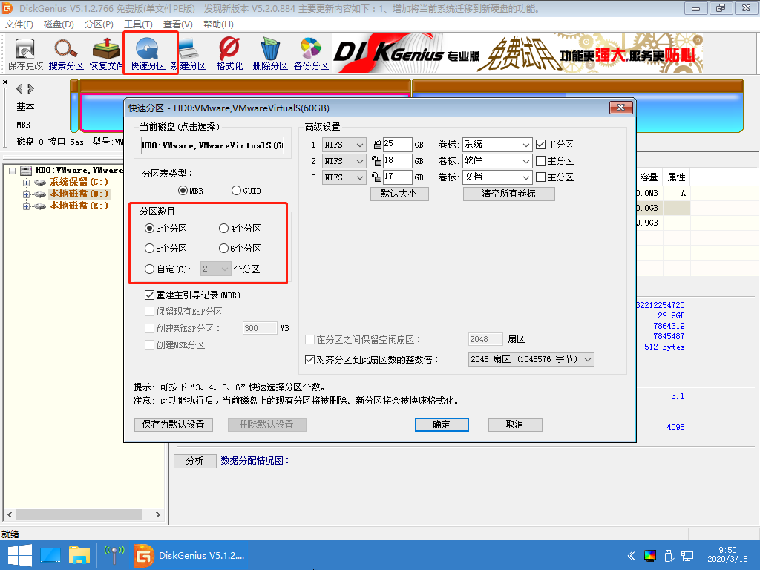
Task: Click the USB device tray icon
Action: (669, 555)
